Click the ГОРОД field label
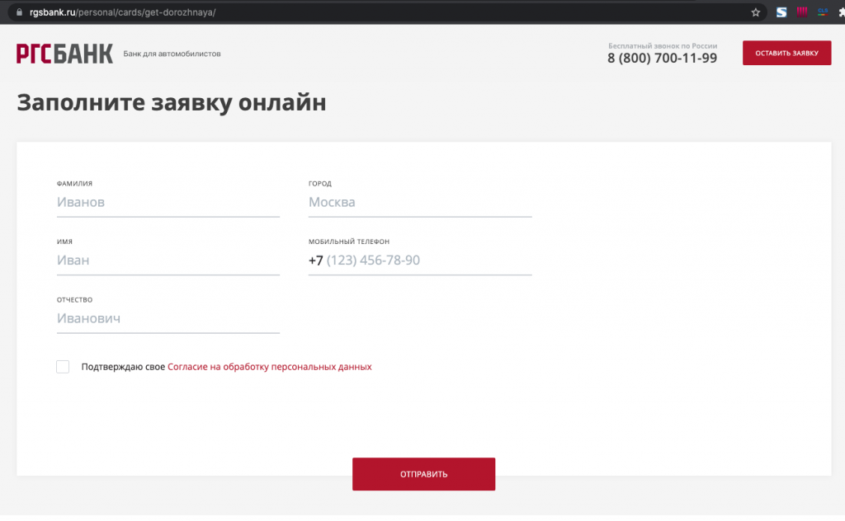 coord(320,184)
